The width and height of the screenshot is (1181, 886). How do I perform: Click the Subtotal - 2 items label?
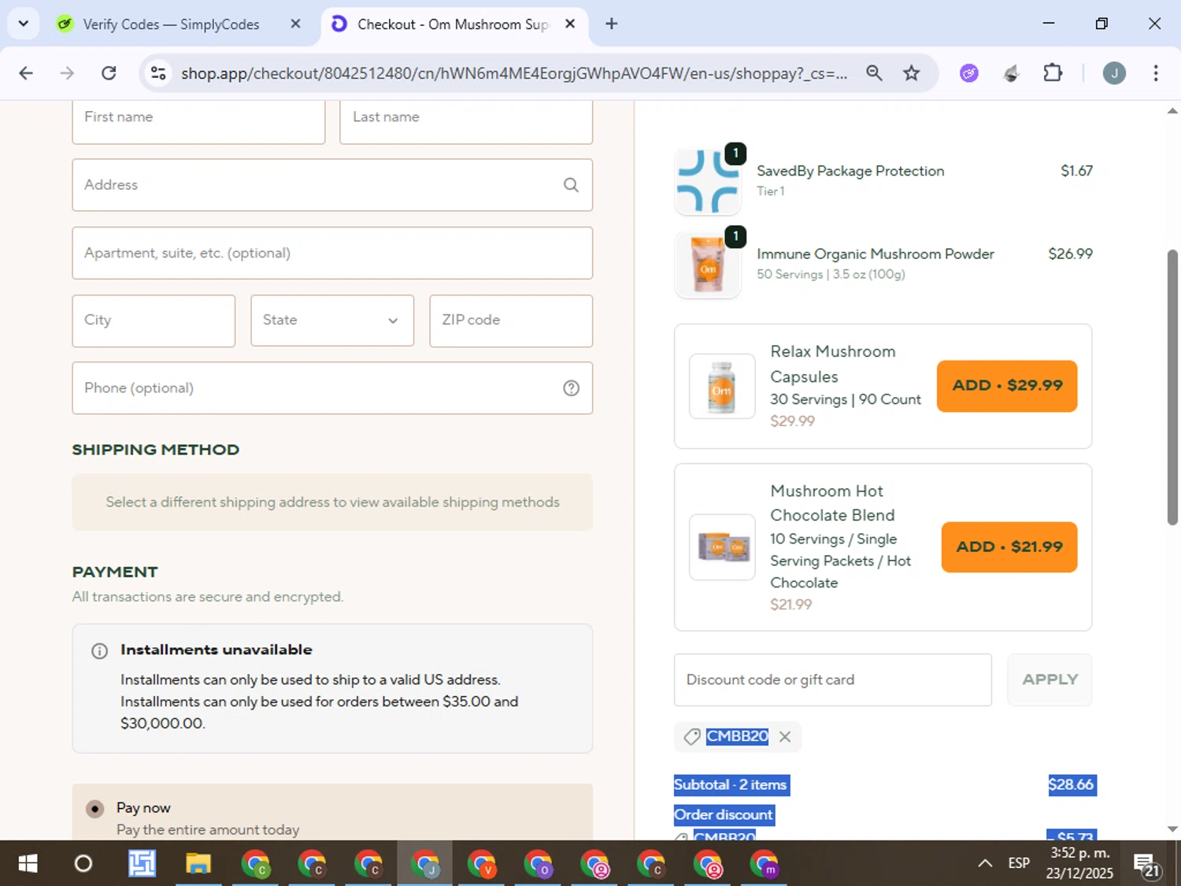click(x=731, y=785)
